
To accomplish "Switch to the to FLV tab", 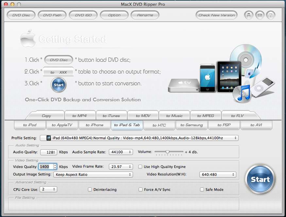I will (237, 116).
